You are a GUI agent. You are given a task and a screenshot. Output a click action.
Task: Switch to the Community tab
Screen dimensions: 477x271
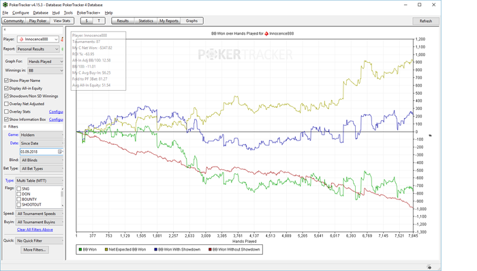(14, 20)
